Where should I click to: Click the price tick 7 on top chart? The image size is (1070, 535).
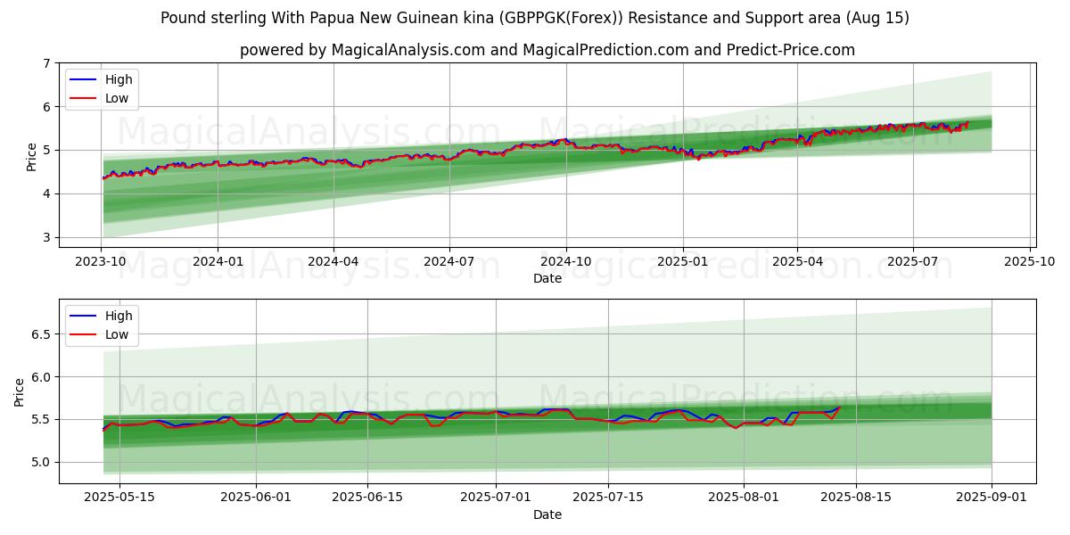[x=48, y=63]
